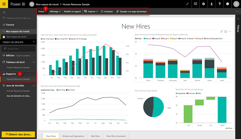Click Modifier le rapport
Image resolution: width=241 pixels, height=139 pixels.
point(72,11)
